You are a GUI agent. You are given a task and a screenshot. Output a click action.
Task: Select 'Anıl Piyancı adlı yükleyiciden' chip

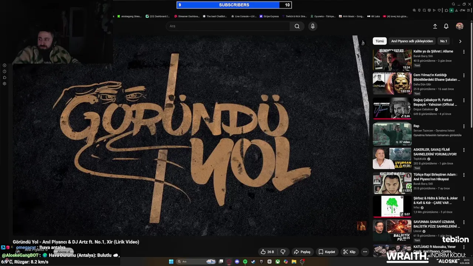pos(412,41)
